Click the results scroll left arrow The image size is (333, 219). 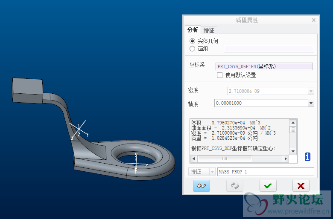click(x=193, y=158)
